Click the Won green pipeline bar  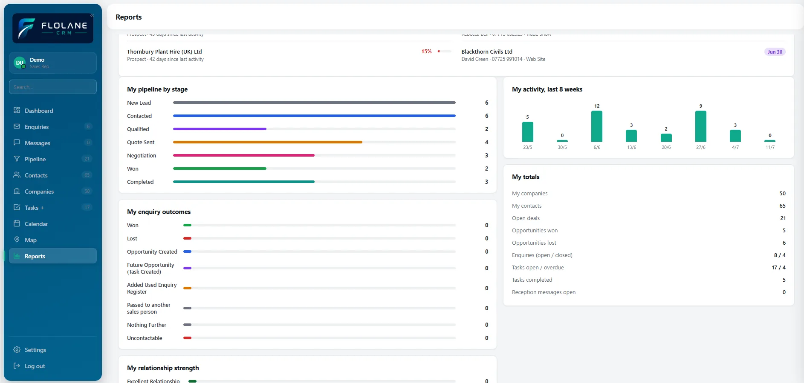[220, 169]
